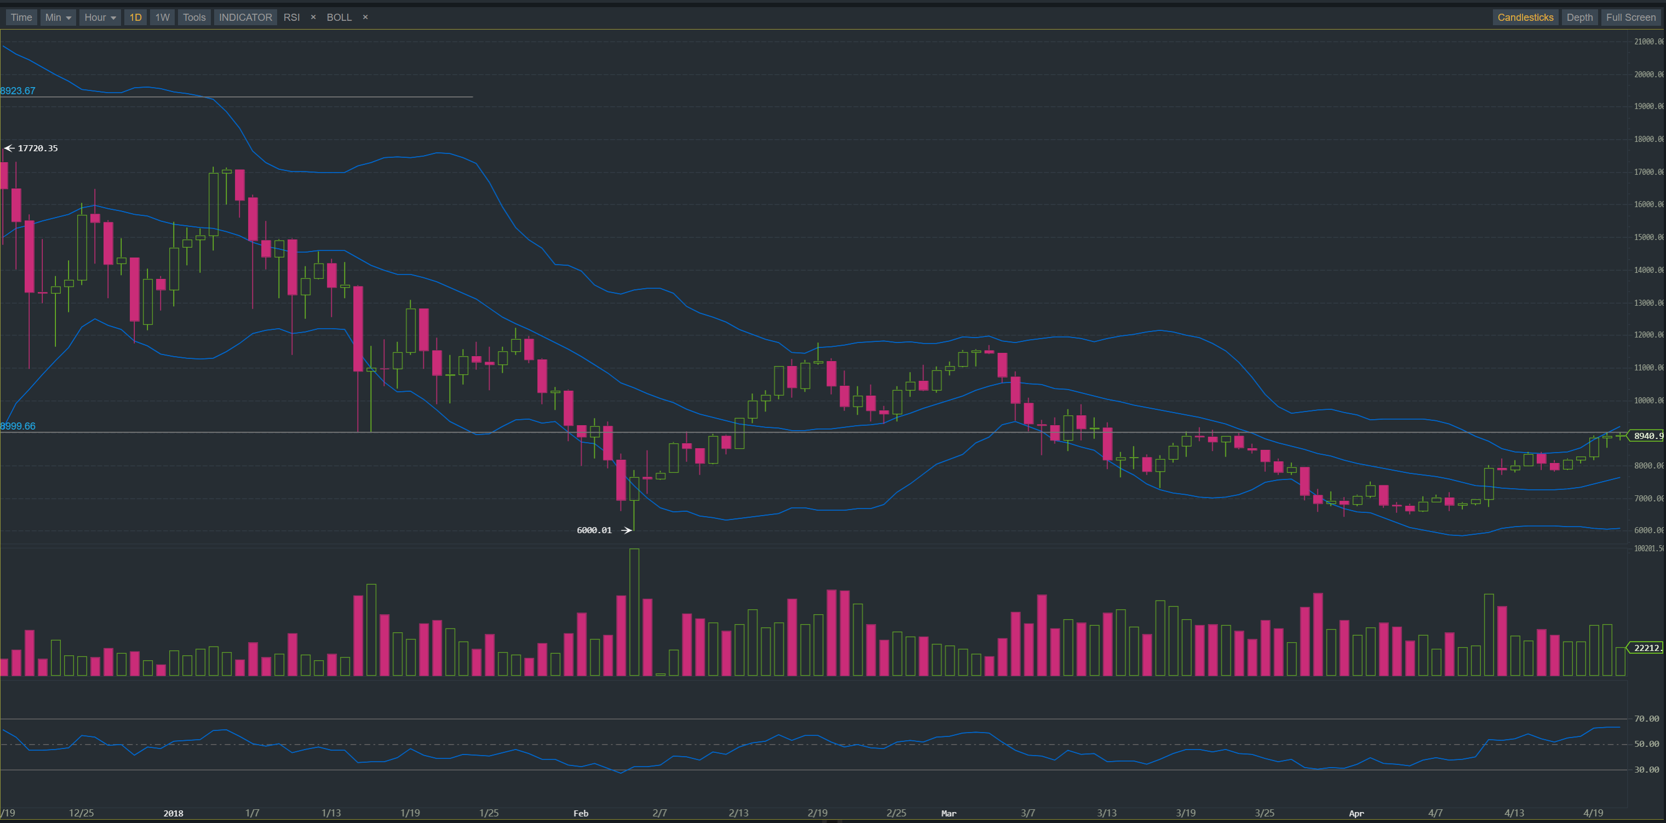Enter Full Screen mode
The width and height of the screenshot is (1666, 823).
[x=1630, y=18]
